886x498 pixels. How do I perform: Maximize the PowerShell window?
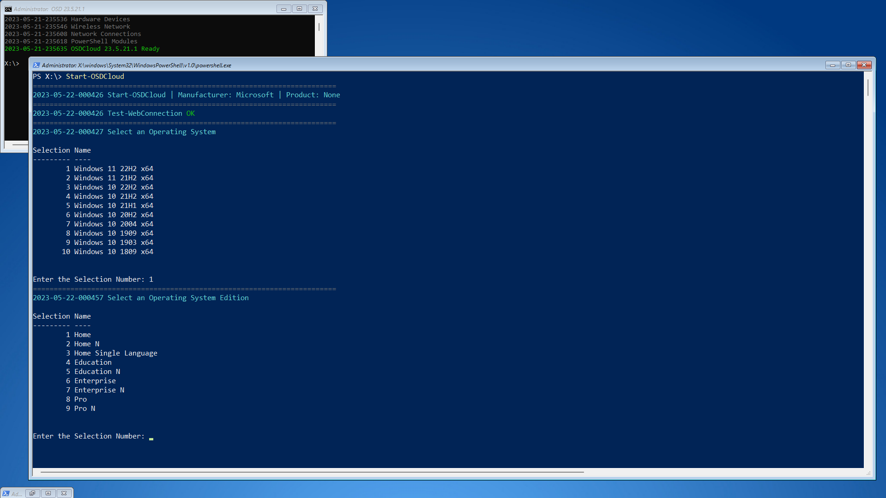(x=848, y=65)
